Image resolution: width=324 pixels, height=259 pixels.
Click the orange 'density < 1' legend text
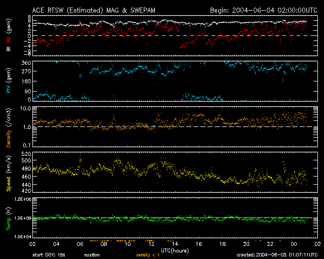point(148,255)
